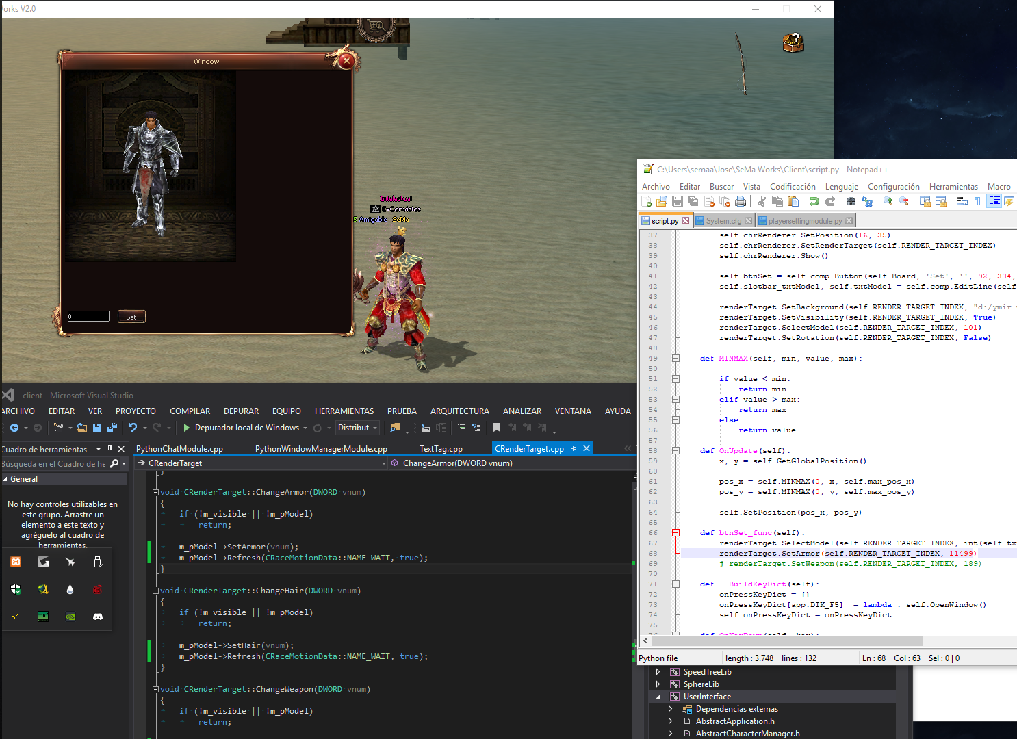Open the Lenguaje menu in Notepad++
The image size is (1017, 739).
pos(841,186)
